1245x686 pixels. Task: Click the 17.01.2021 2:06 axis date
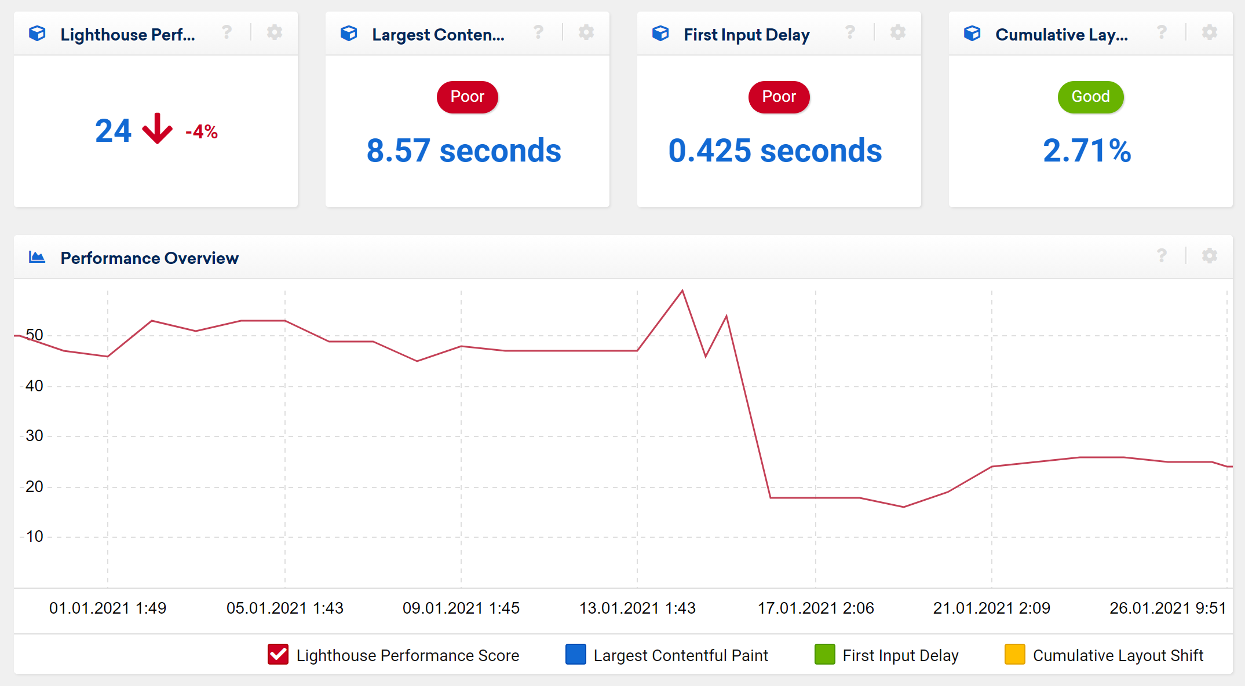(816, 608)
